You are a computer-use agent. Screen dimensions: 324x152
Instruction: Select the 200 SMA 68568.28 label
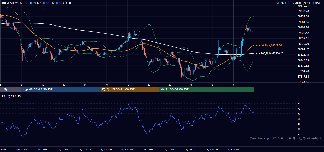[x=270, y=53]
